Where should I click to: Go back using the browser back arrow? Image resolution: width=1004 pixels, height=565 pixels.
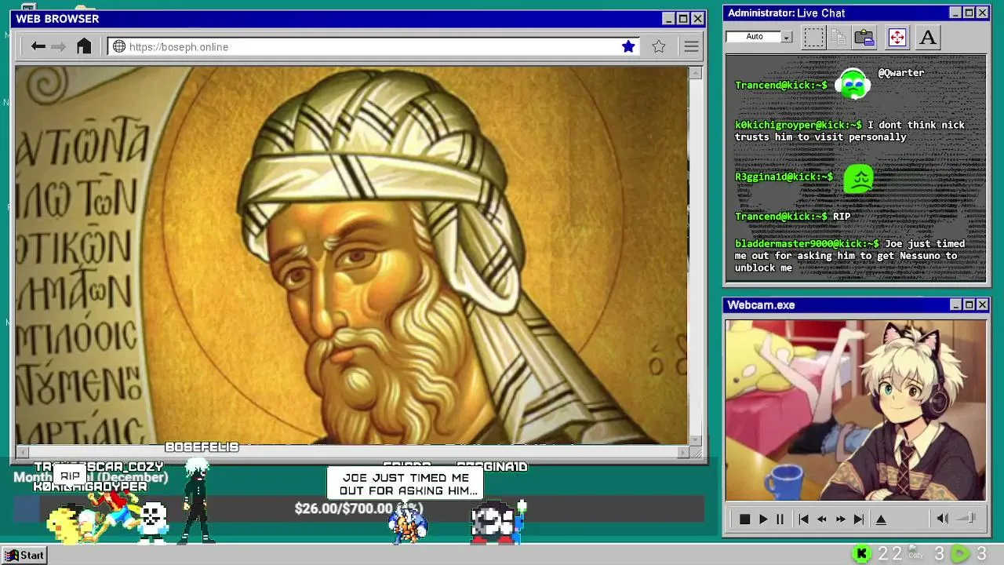[x=38, y=46]
